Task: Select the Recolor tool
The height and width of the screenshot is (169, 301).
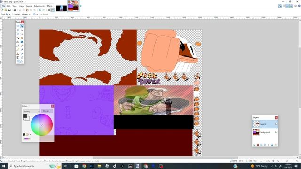Action: 22,54
